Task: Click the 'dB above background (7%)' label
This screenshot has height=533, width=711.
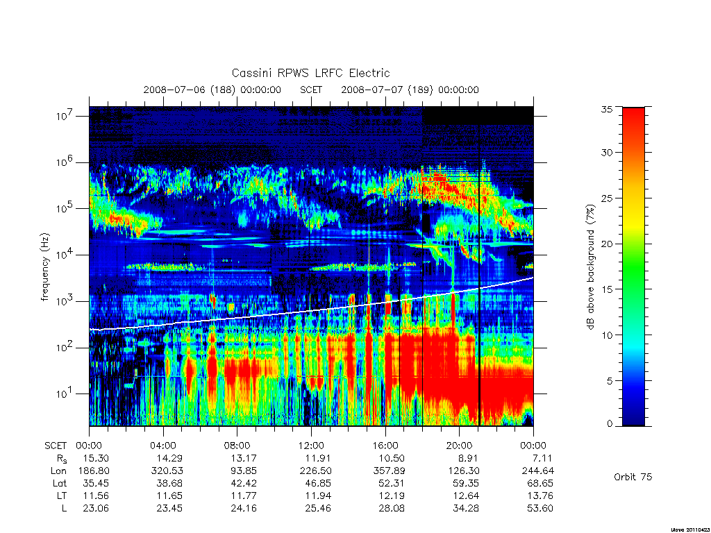Action: pyautogui.click(x=590, y=267)
